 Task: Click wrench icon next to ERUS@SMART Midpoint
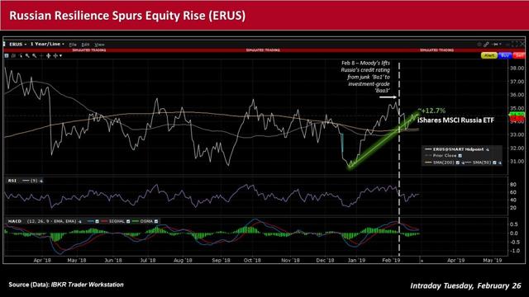(x=488, y=149)
